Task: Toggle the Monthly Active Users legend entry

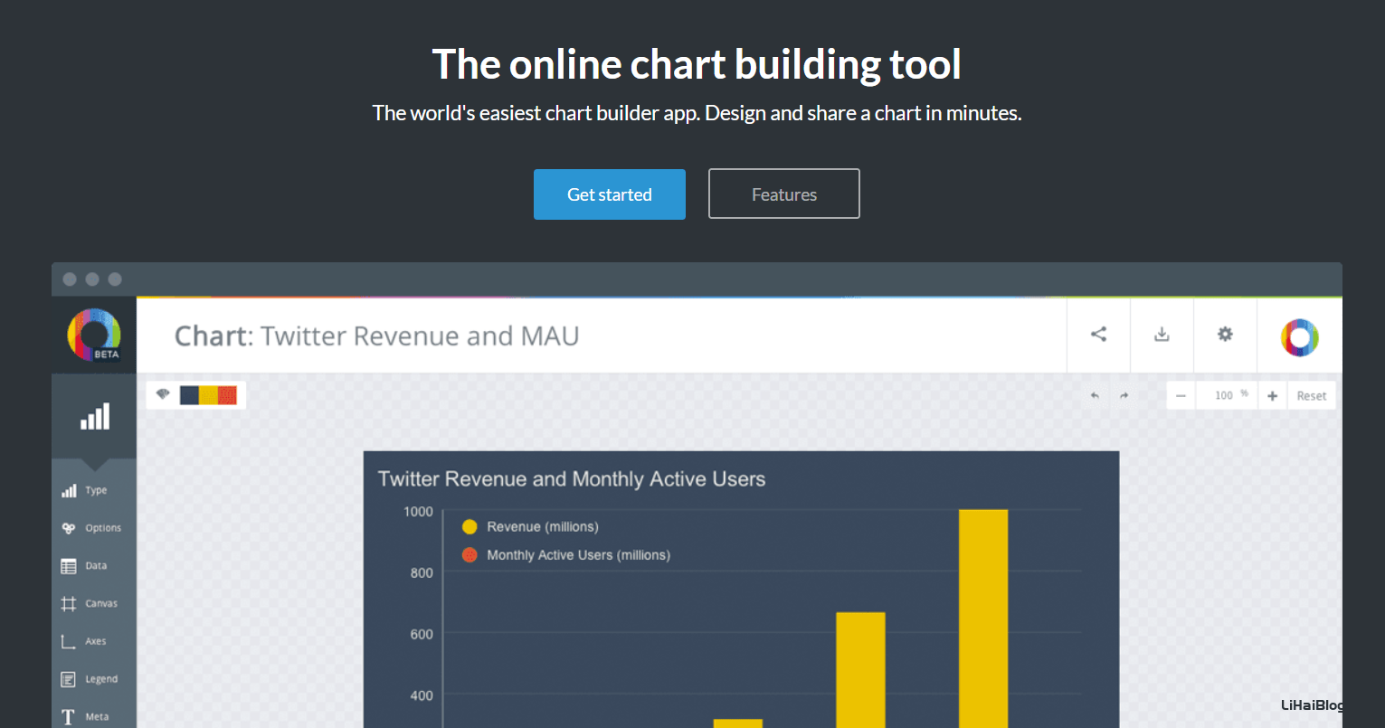Action: point(566,555)
